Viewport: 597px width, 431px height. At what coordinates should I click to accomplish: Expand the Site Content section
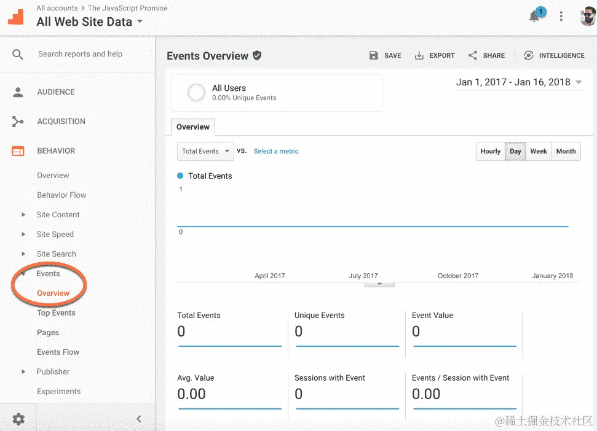pyautogui.click(x=23, y=215)
